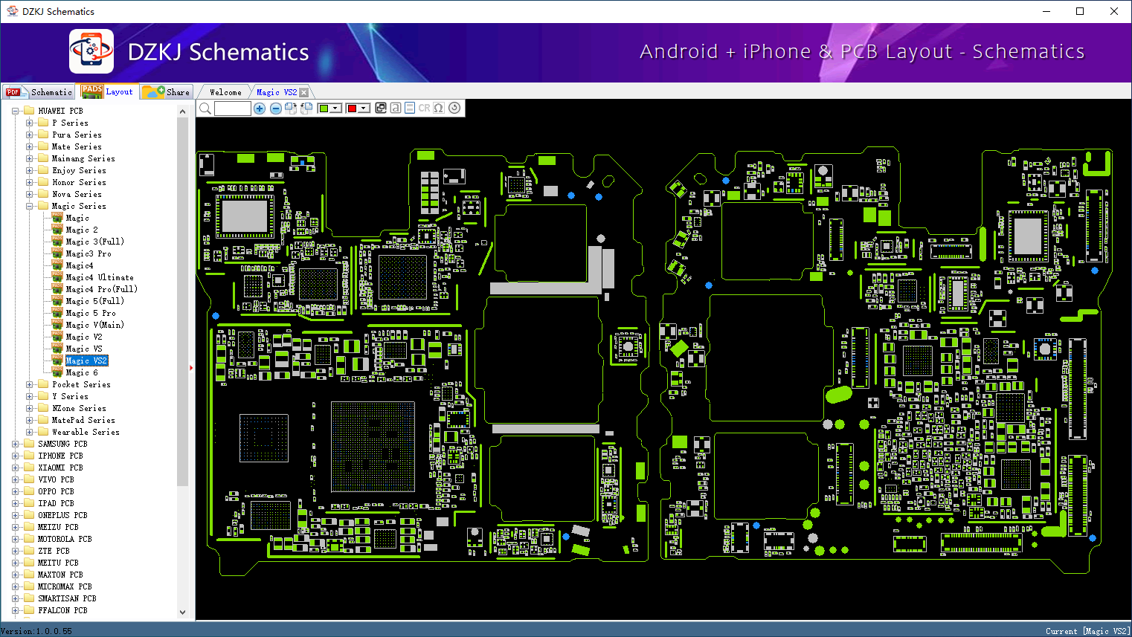Viewport: 1132px width, 637px height.
Task: Click the overlapping windows toolbar icon
Action: [381, 108]
